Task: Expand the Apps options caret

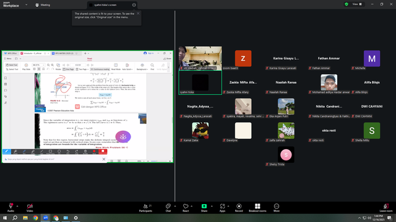Action: point(228,206)
